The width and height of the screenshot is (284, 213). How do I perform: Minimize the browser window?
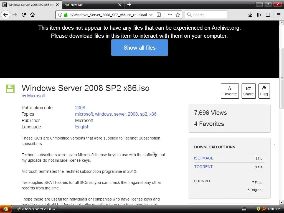pyautogui.click(x=259, y=4)
